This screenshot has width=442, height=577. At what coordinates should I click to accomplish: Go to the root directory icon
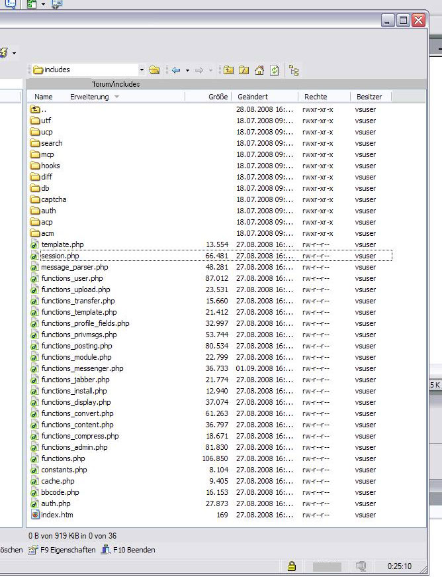(243, 70)
